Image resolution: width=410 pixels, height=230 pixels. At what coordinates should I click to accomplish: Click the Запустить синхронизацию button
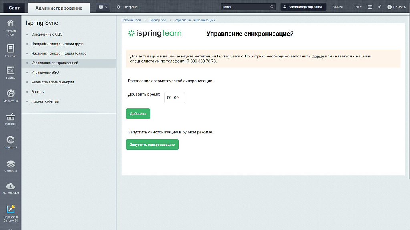152,145
